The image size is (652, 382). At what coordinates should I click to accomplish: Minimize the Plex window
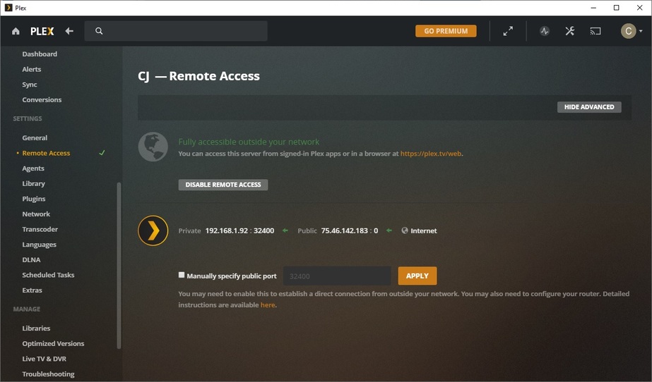pos(593,8)
